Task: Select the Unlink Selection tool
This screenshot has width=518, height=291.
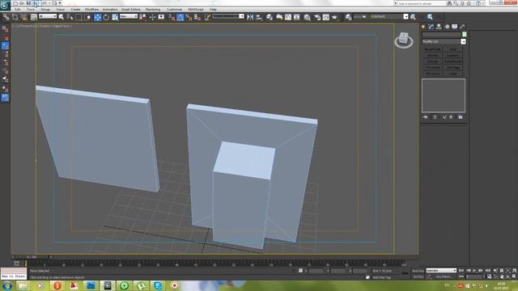Action: [15, 17]
